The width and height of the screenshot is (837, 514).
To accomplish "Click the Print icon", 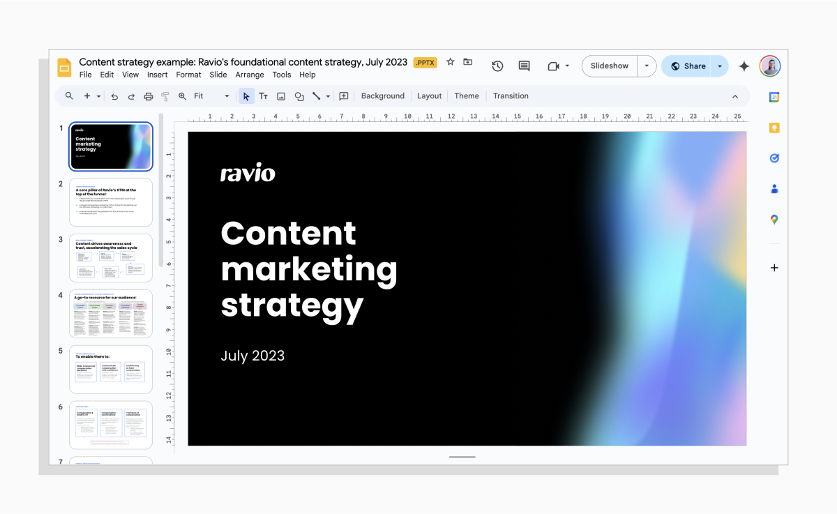I will [148, 96].
